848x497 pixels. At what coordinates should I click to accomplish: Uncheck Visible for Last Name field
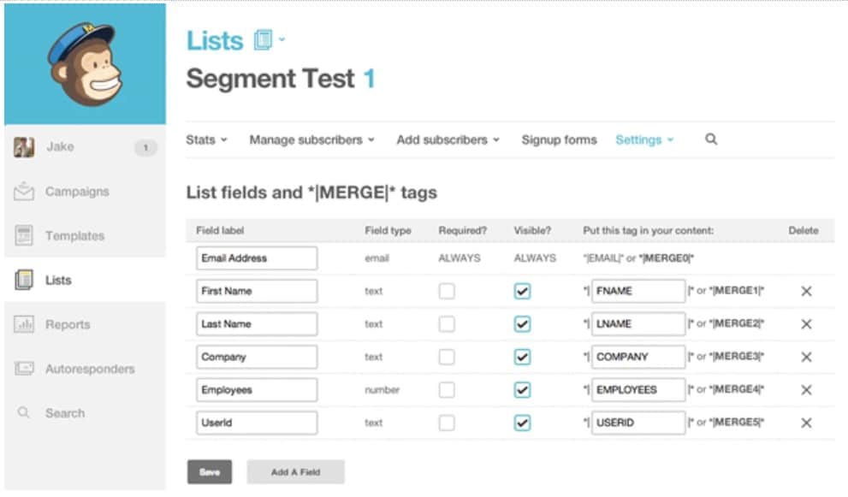coord(522,324)
